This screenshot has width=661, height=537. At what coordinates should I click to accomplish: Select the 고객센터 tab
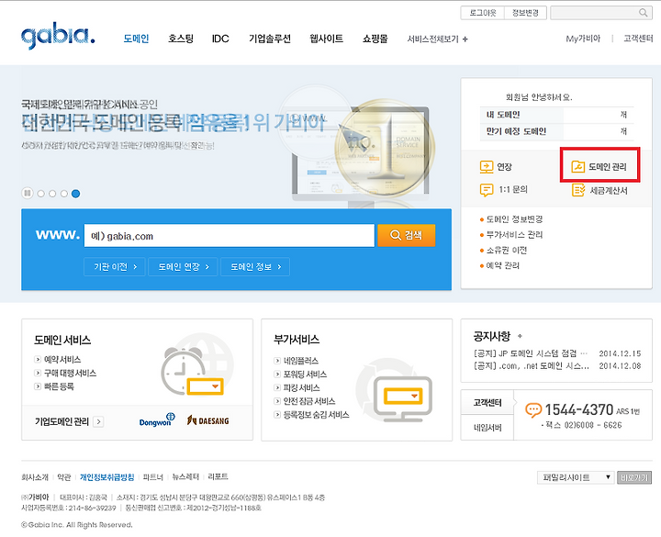click(x=487, y=403)
